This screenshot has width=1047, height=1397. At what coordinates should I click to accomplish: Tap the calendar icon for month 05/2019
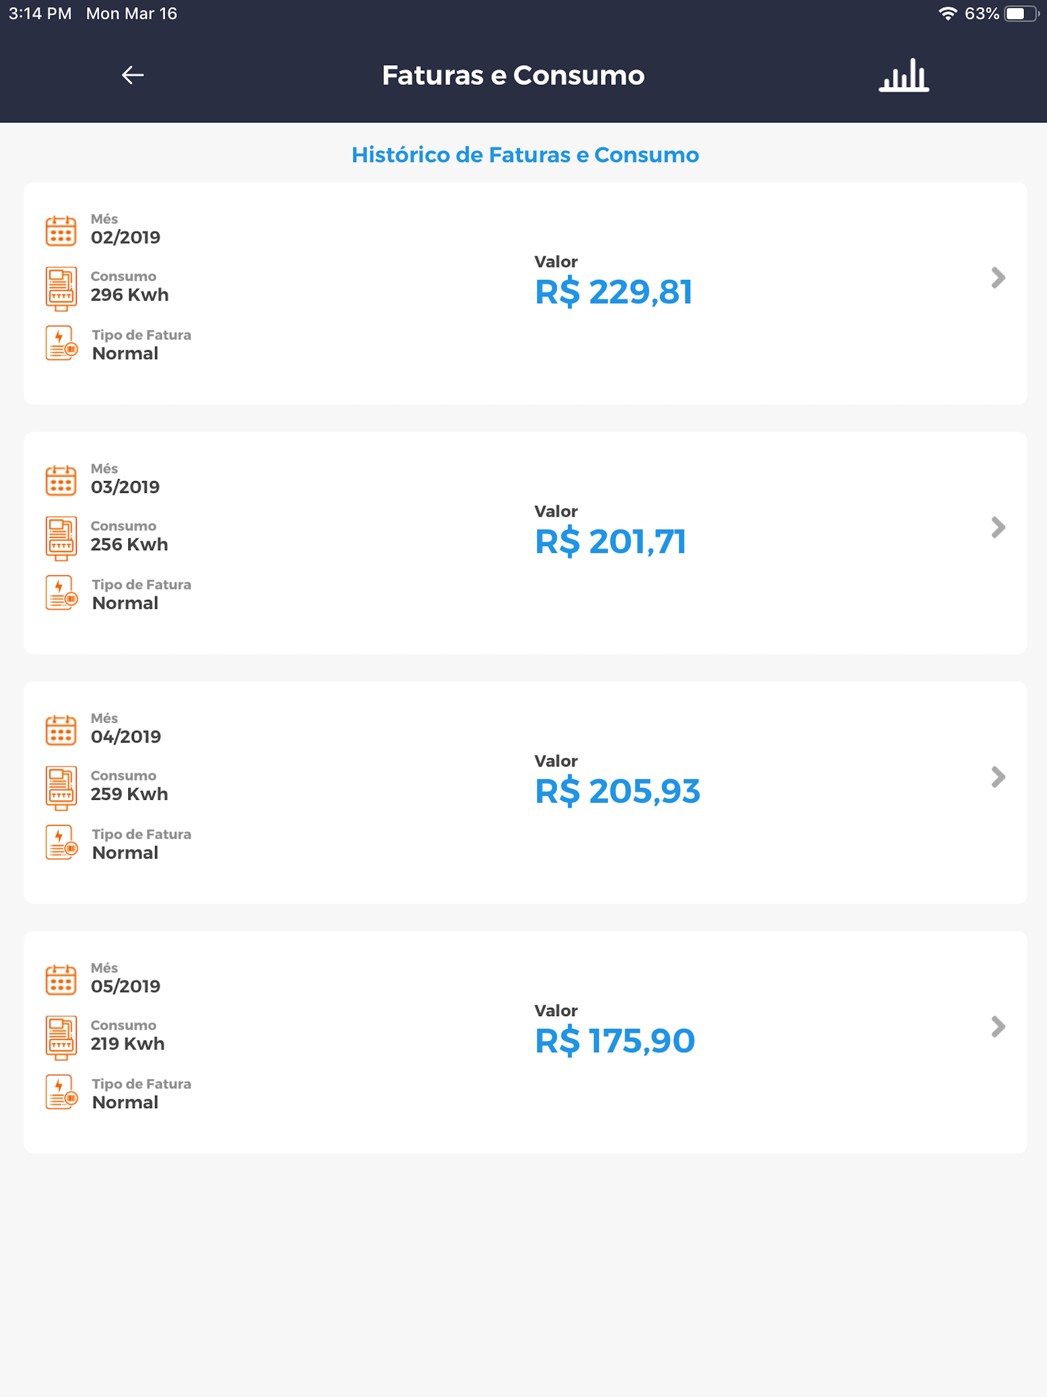click(x=61, y=980)
